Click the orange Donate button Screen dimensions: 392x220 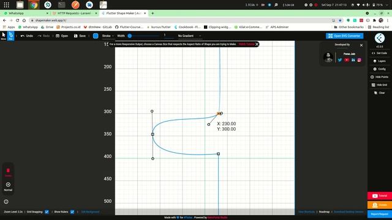pyautogui.click(x=380, y=205)
